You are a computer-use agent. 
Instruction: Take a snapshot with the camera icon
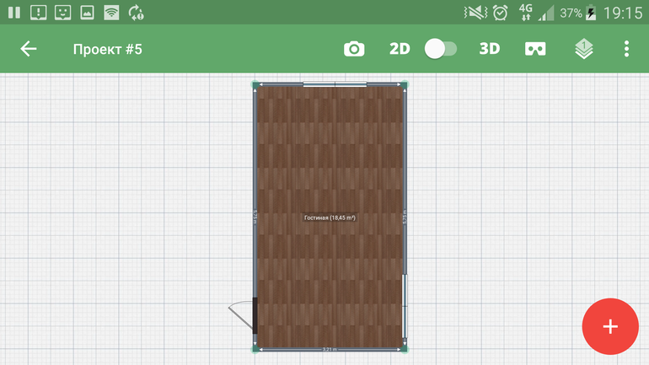(354, 49)
